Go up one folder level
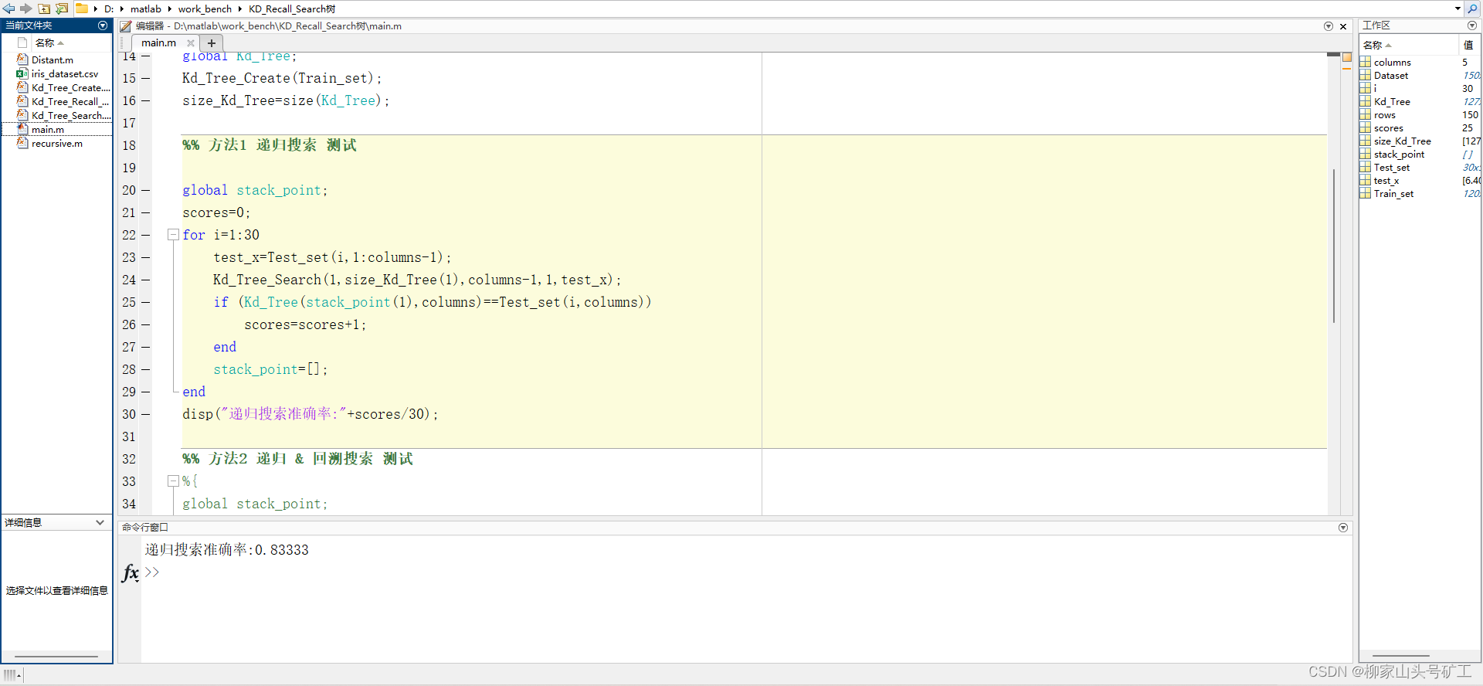Image resolution: width=1483 pixels, height=686 pixels. point(44,8)
